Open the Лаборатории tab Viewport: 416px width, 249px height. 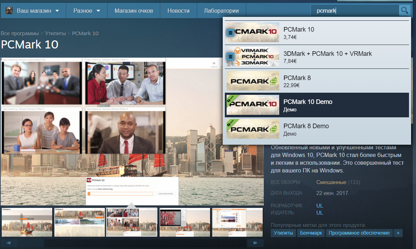(x=221, y=11)
